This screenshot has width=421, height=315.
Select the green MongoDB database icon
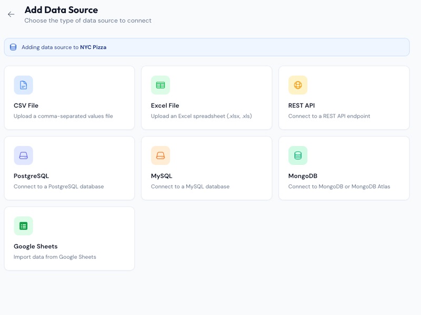[298, 155]
